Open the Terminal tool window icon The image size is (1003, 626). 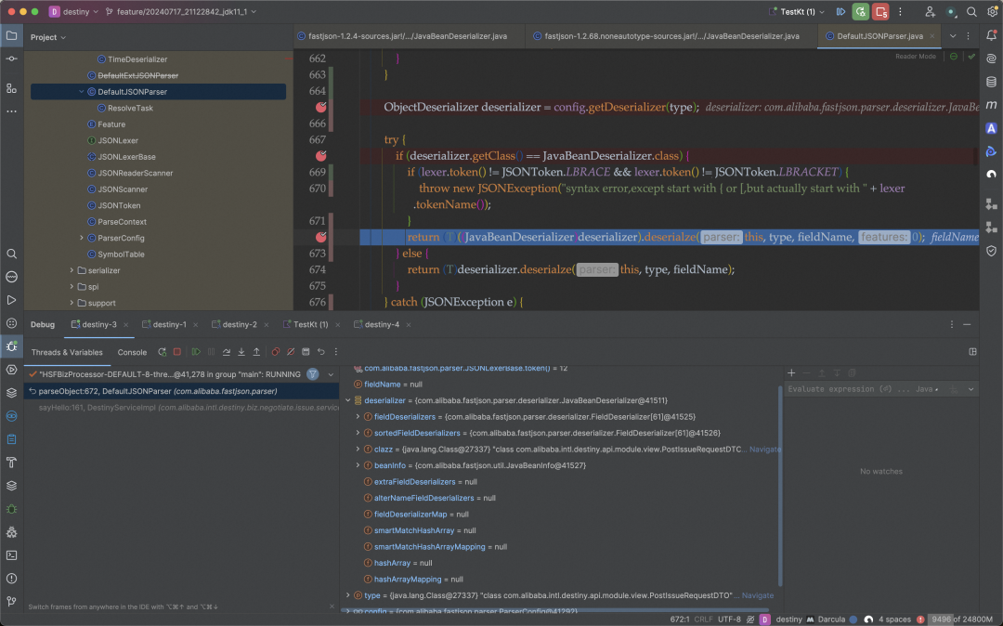click(x=11, y=555)
